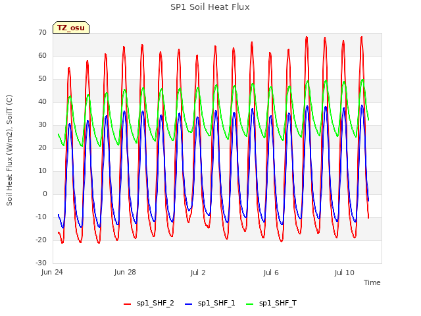The image size is (421, 316).
Task: Click the 60 y-axis tick label
Action: [x=42, y=55]
